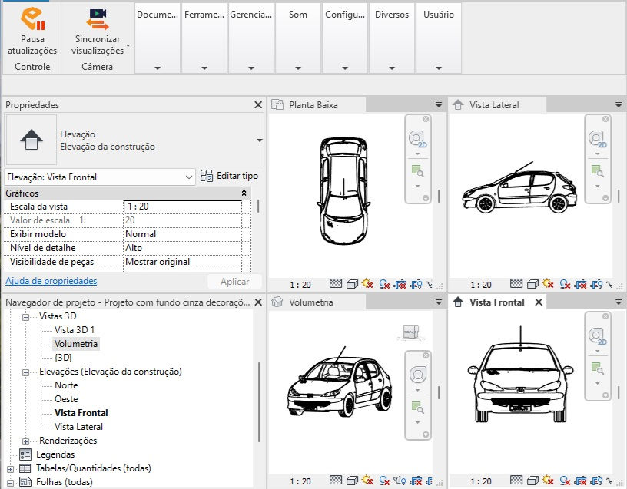
Task: Open visual style menu in Volumetria view
Action: pos(352,481)
